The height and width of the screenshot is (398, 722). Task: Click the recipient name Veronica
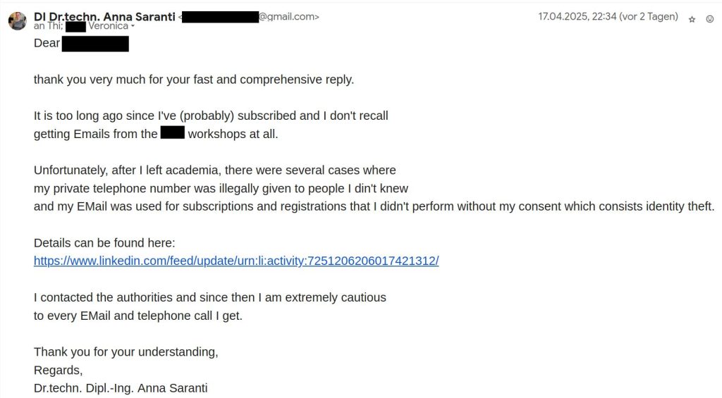click(108, 26)
